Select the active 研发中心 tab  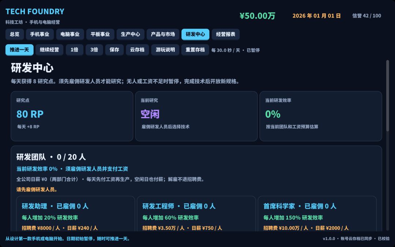pyautogui.click(x=195, y=34)
